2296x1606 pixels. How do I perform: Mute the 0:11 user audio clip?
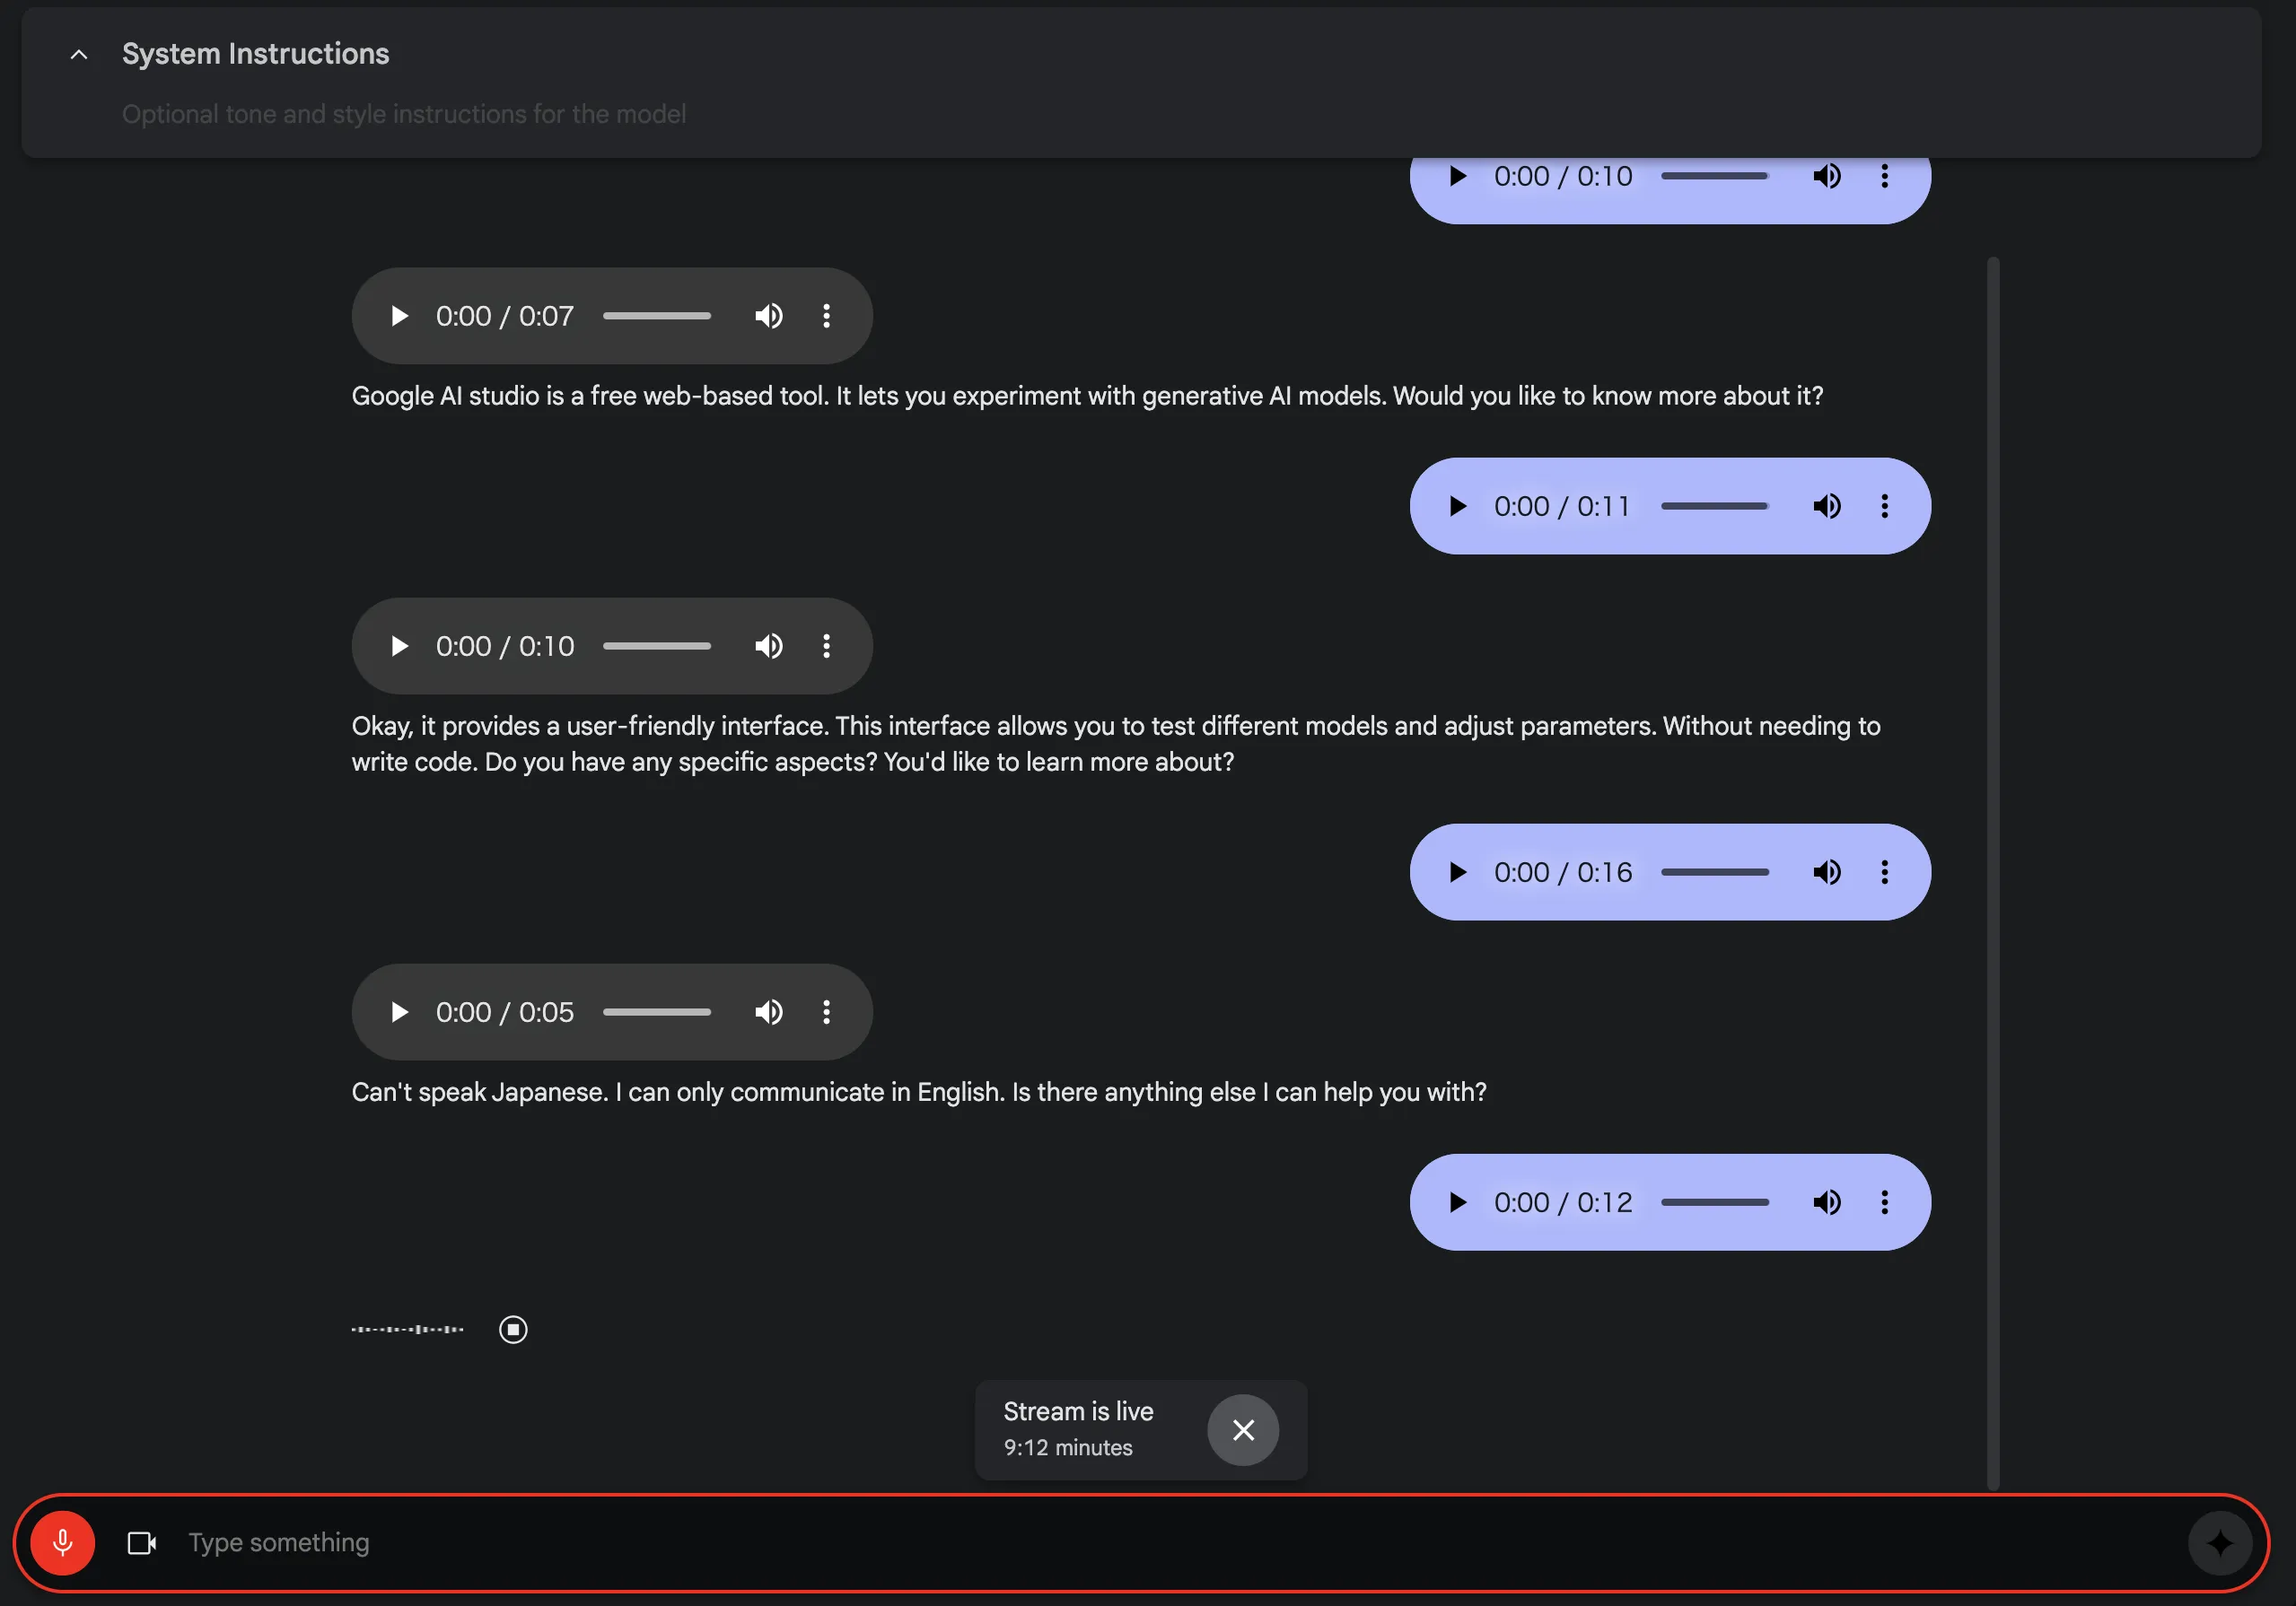tap(1826, 506)
